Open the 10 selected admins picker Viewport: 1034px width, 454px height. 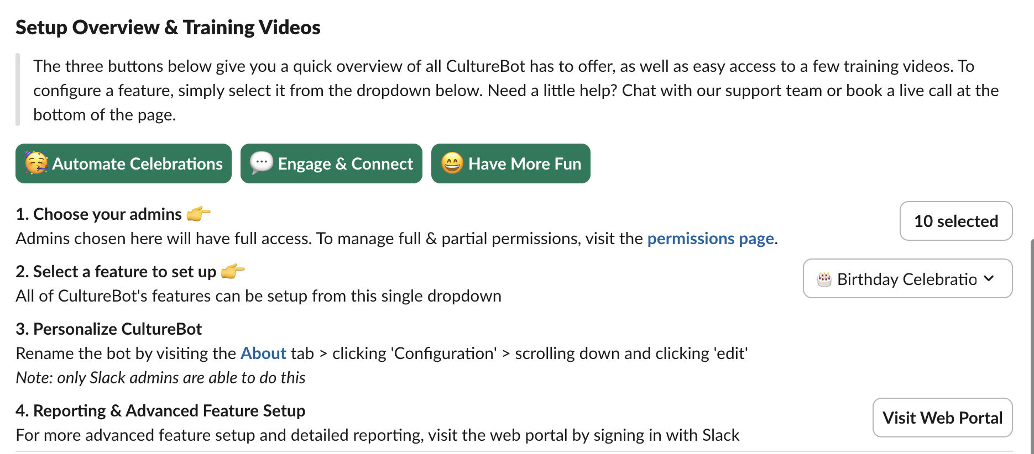[956, 221]
